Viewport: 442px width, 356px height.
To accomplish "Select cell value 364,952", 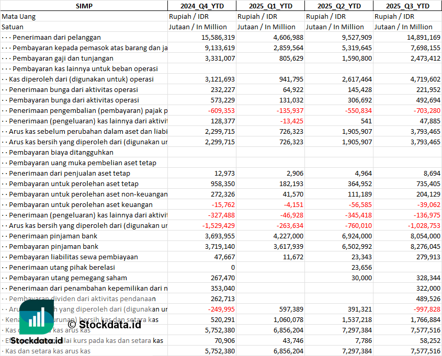I will coord(360,183).
